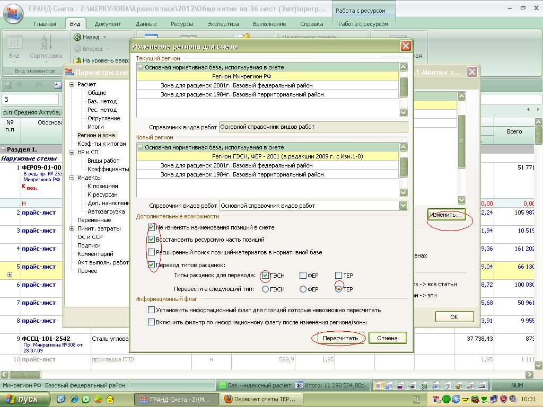Click the Назад back arrow icon
The height and width of the screenshot is (407, 543).
77,37
